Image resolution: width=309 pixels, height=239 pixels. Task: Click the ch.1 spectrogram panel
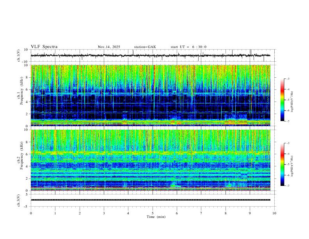pyautogui.click(x=150, y=95)
